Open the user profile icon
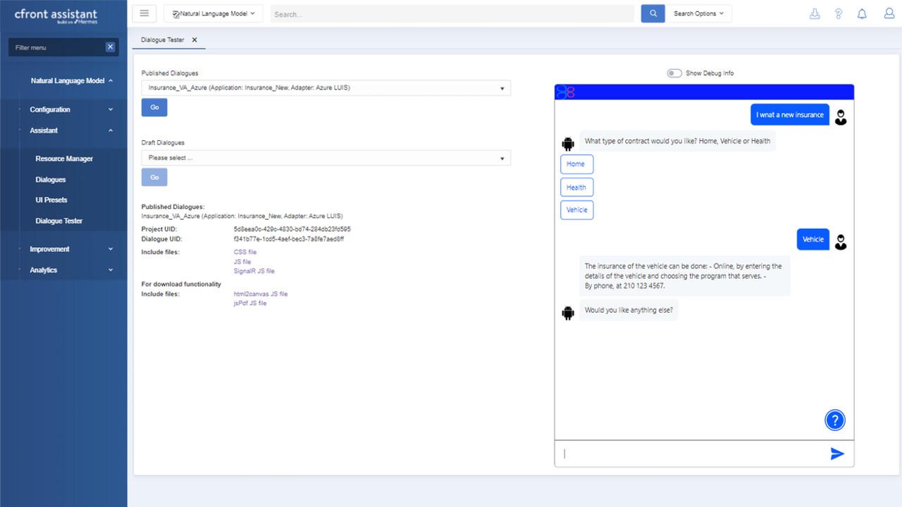This screenshot has width=902, height=507. point(889,13)
